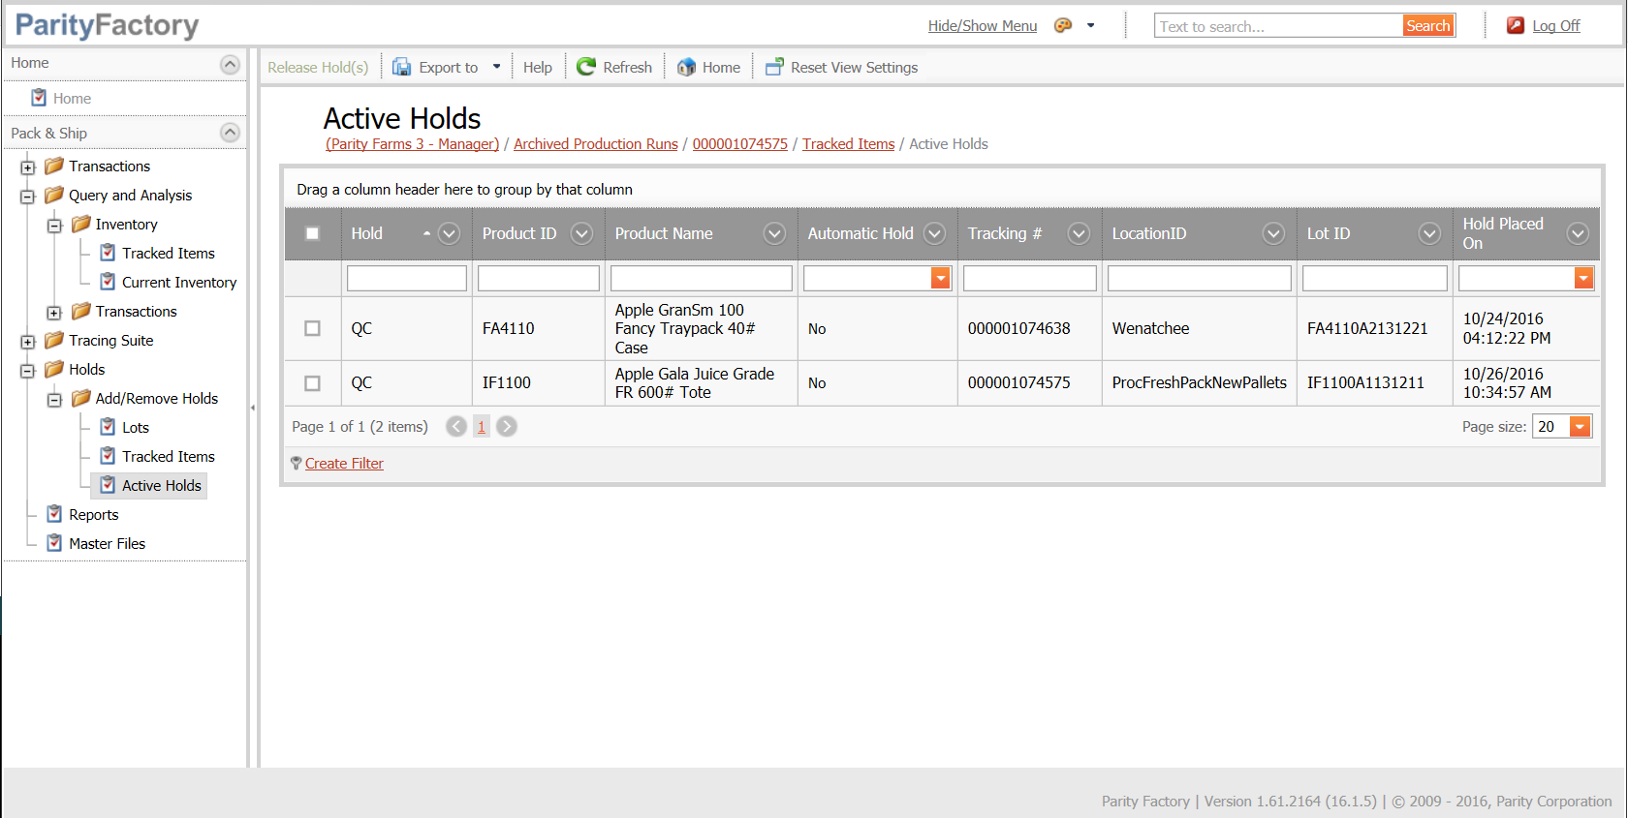The width and height of the screenshot is (1628, 818).
Task: Collapse the Pack & Ship panel
Action: [230, 133]
